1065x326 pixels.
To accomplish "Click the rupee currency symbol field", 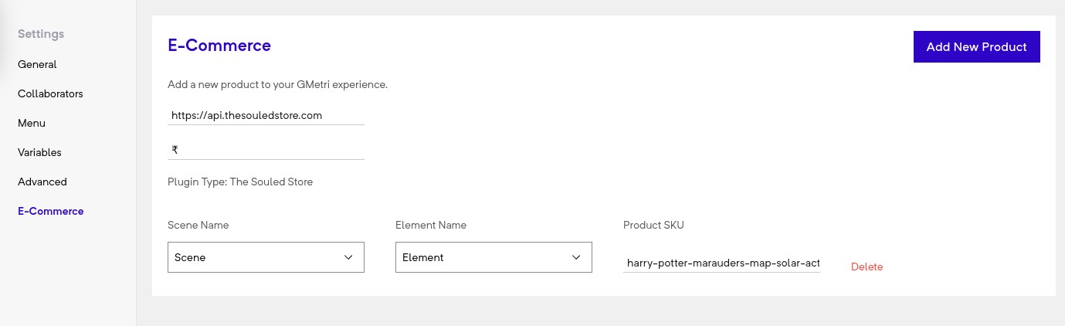I will (x=266, y=150).
